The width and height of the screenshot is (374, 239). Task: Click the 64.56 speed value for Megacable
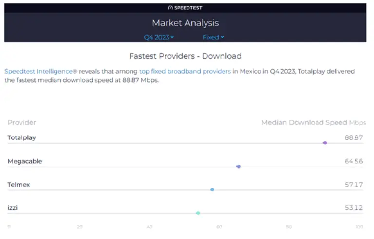[354, 161]
